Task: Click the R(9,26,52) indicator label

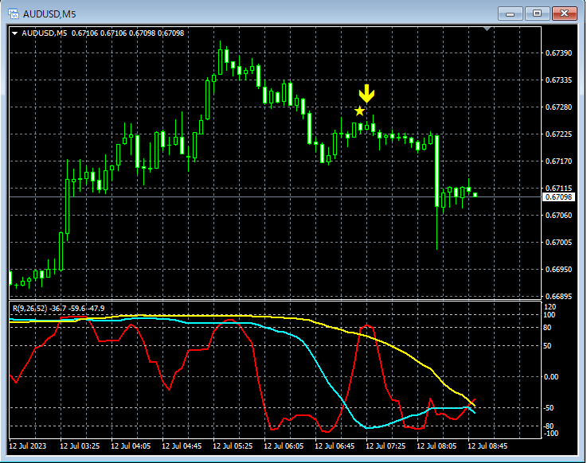Action: pos(59,309)
